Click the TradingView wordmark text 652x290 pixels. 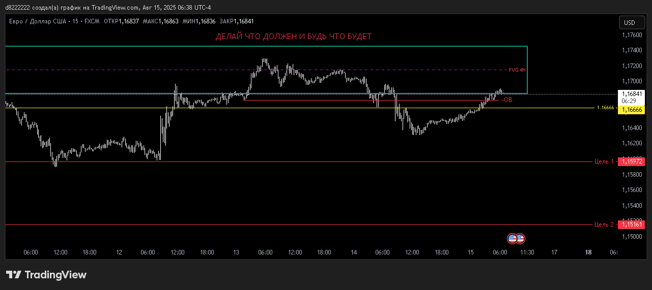[x=55, y=275]
